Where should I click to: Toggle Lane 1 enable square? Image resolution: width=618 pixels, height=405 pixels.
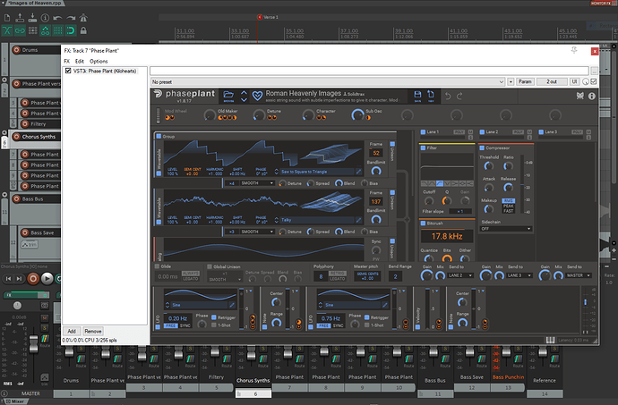coord(423,131)
